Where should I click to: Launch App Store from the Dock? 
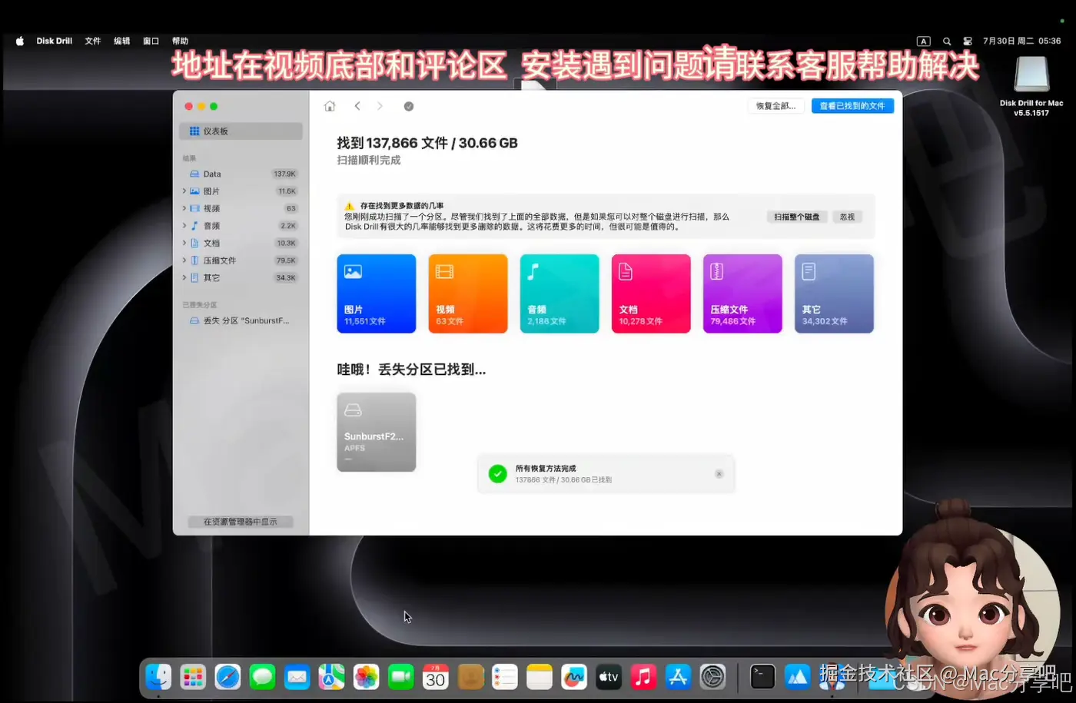pyautogui.click(x=677, y=677)
